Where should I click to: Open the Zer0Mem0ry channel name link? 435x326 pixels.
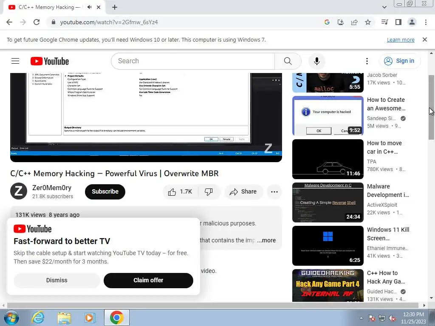click(x=52, y=188)
